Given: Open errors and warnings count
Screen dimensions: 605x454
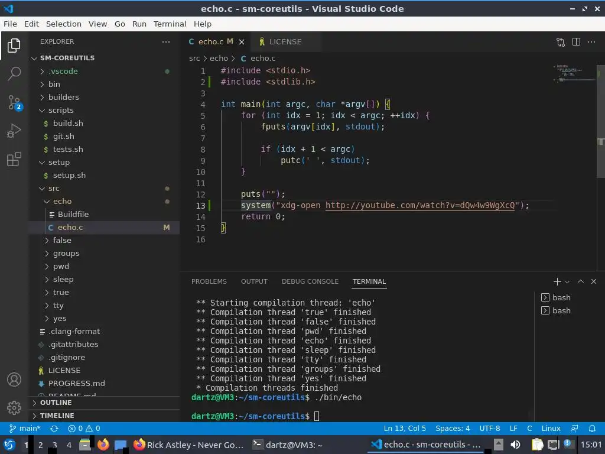Looking at the screenshot, I should click(x=84, y=429).
